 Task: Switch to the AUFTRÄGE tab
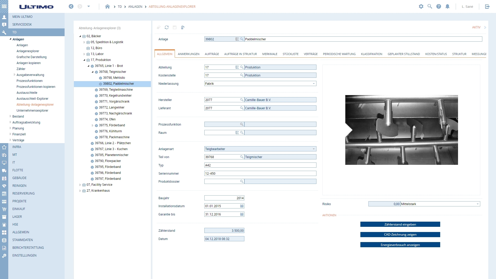[212, 54]
